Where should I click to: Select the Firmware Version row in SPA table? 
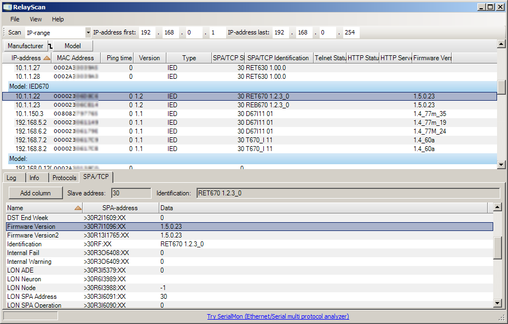click(250, 227)
